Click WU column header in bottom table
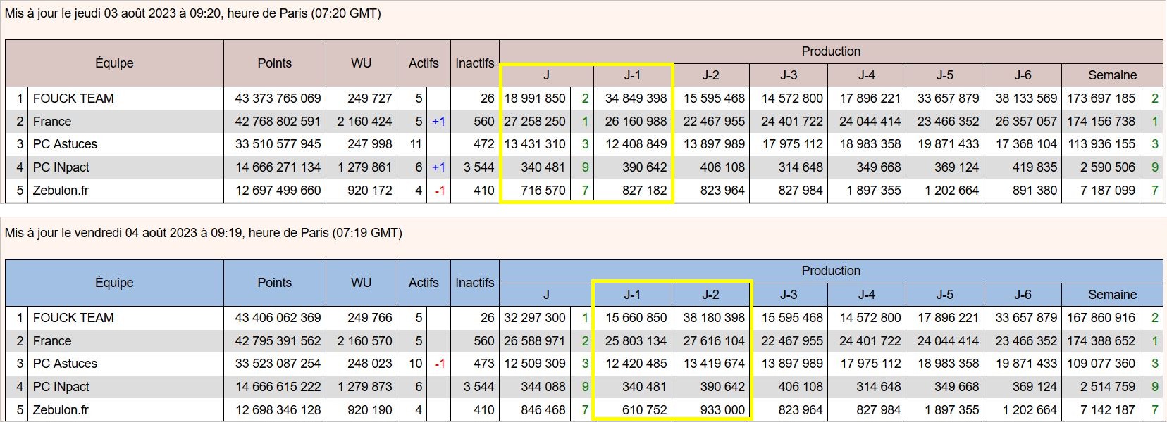 [361, 283]
